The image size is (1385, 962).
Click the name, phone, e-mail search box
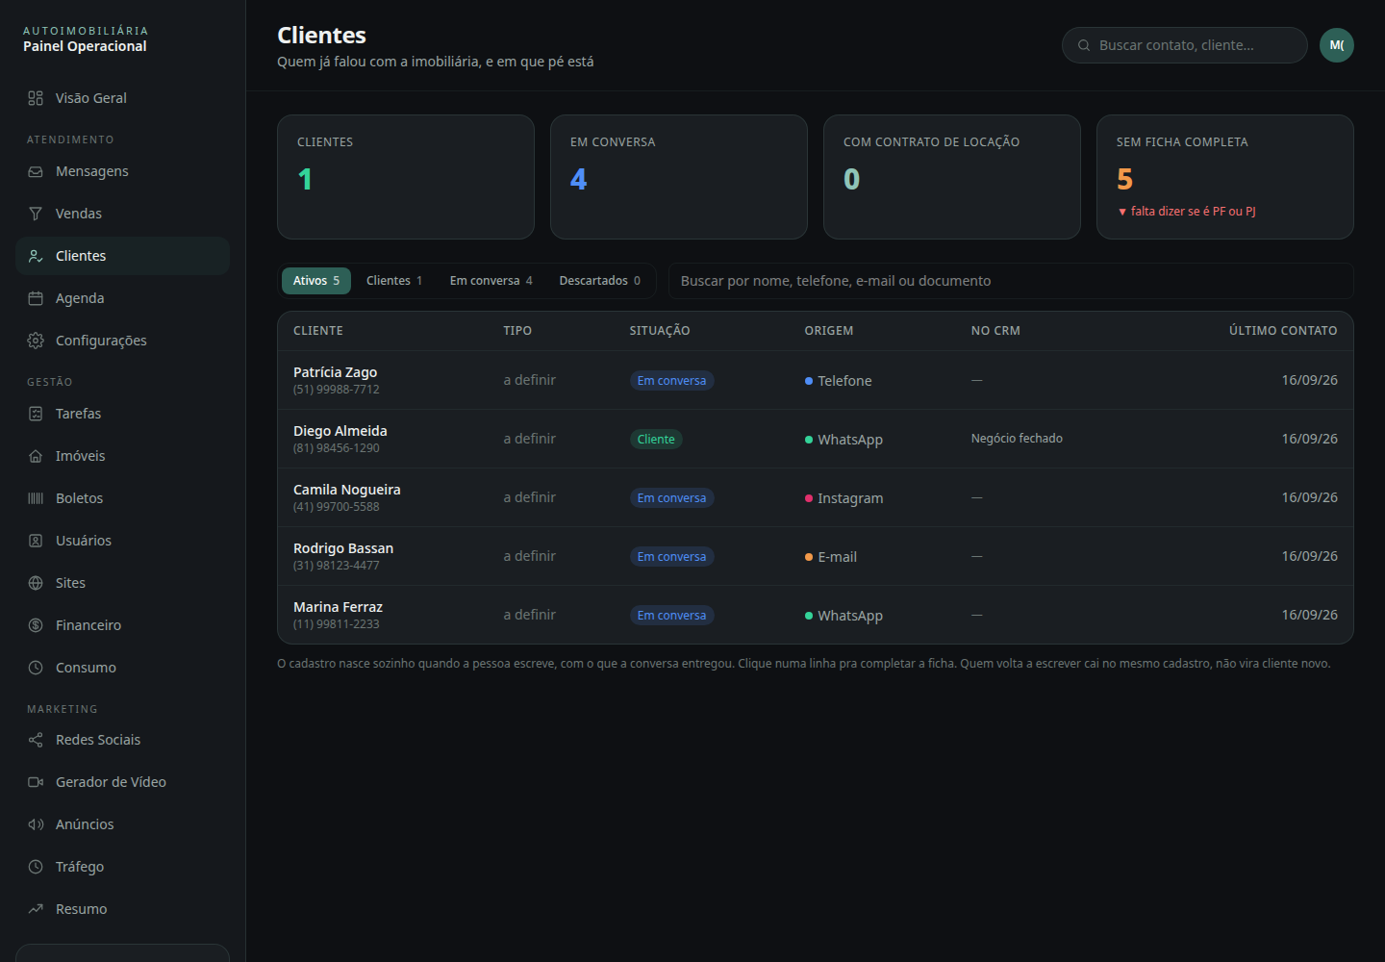click(x=1011, y=281)
